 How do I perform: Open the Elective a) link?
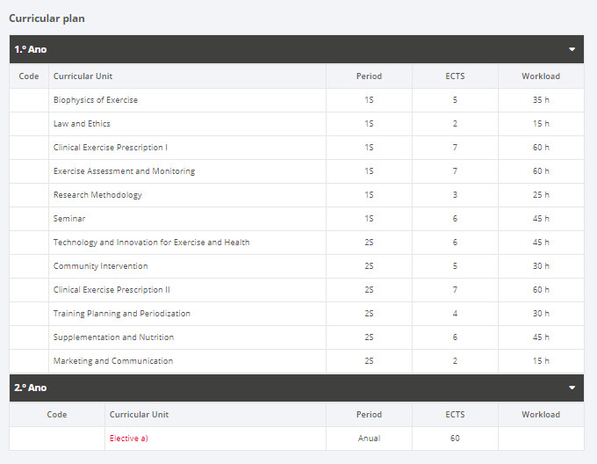point(129,439)
